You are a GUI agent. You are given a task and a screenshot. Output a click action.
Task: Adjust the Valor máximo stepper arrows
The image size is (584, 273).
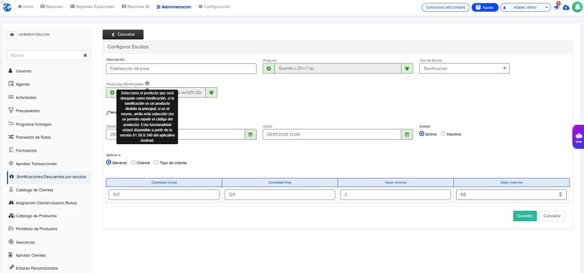click(561, 194)
